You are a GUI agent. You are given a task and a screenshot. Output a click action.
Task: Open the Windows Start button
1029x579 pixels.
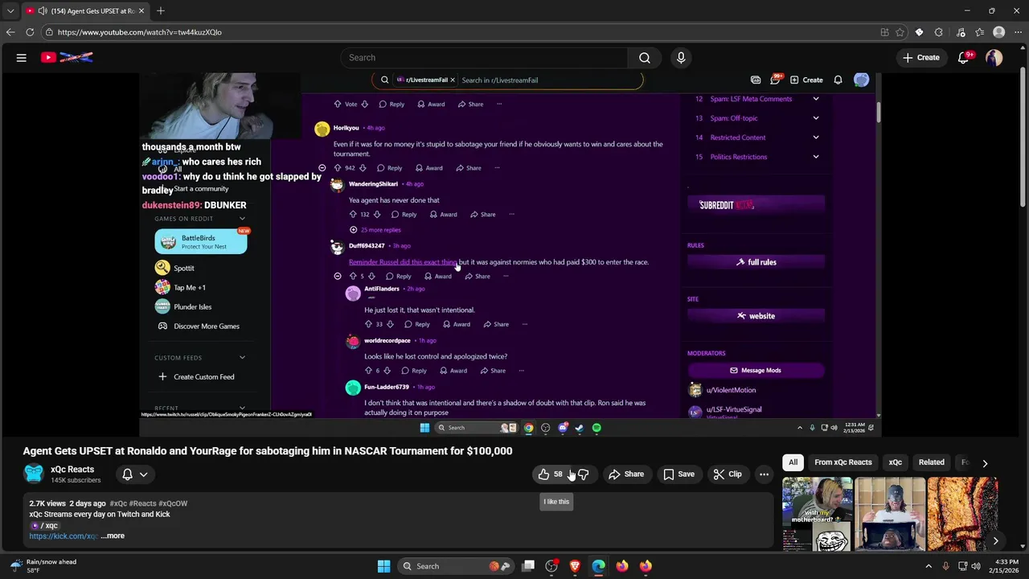click(x=383, y=566)
